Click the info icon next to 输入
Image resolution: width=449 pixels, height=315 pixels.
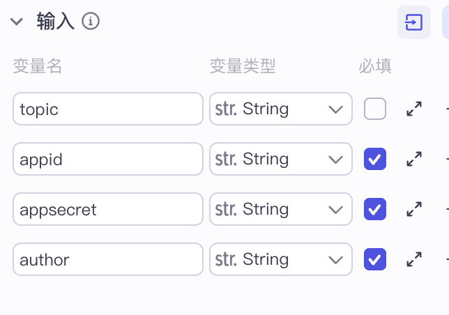point(91,22)
